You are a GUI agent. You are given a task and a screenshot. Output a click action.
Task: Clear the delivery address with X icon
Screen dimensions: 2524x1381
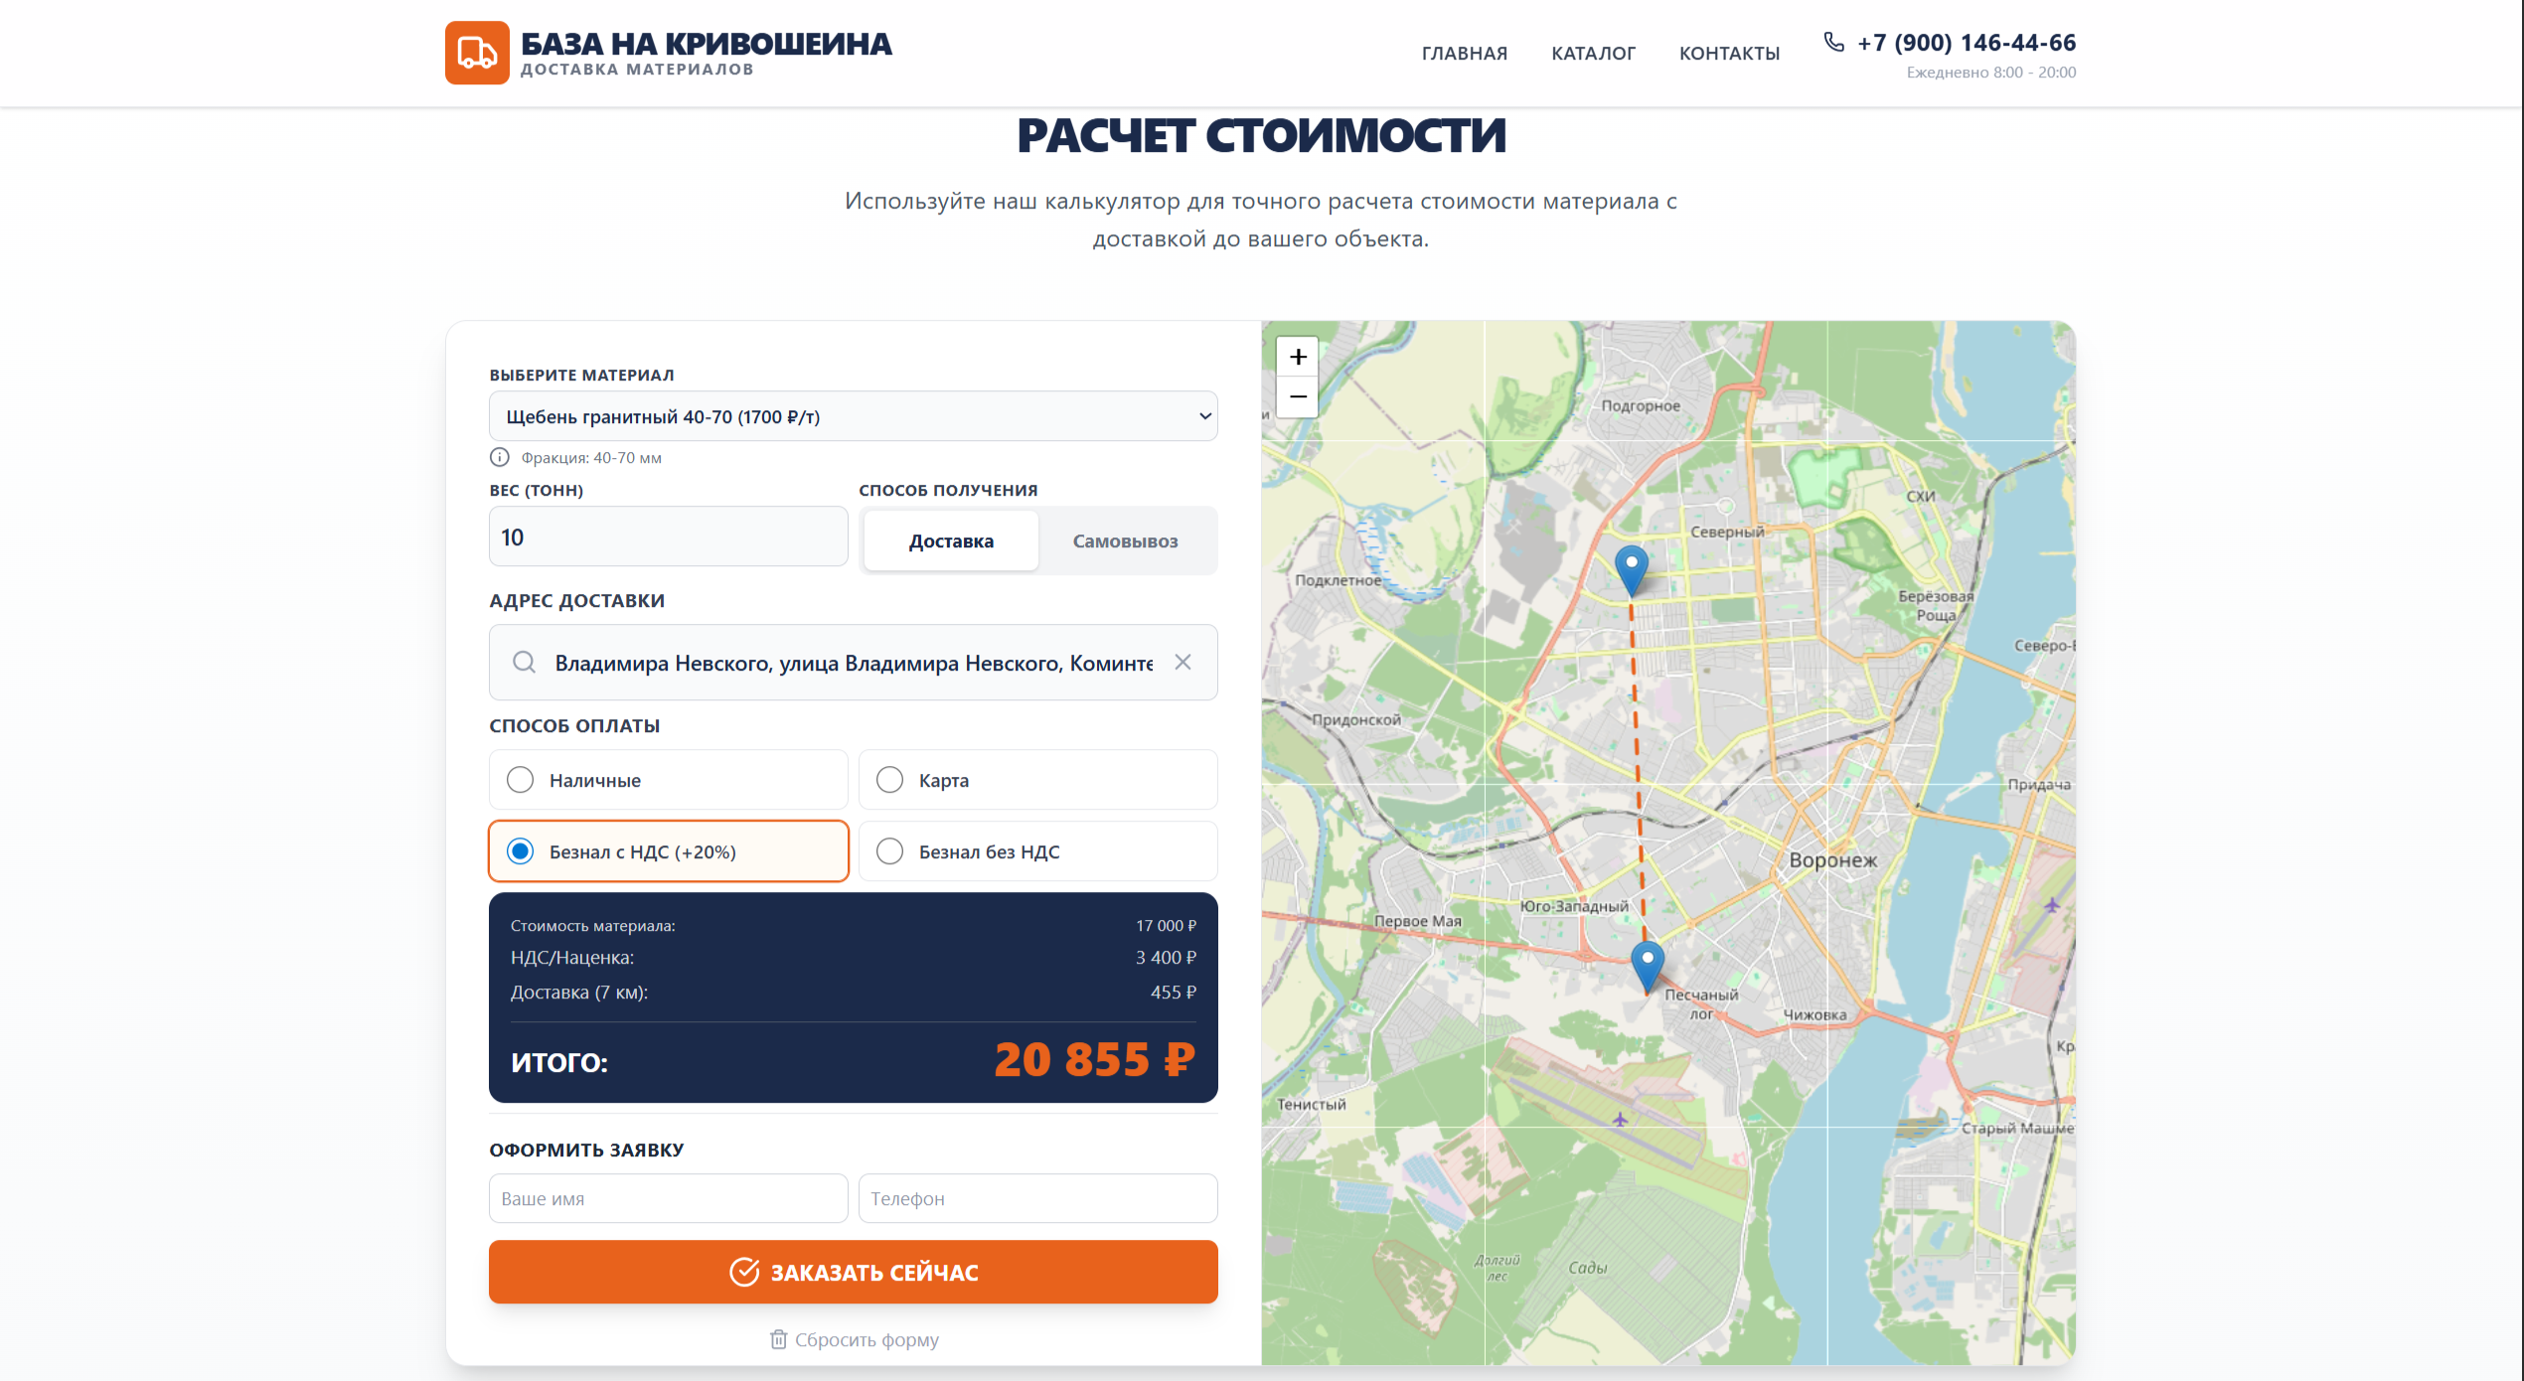[1183, 662]
